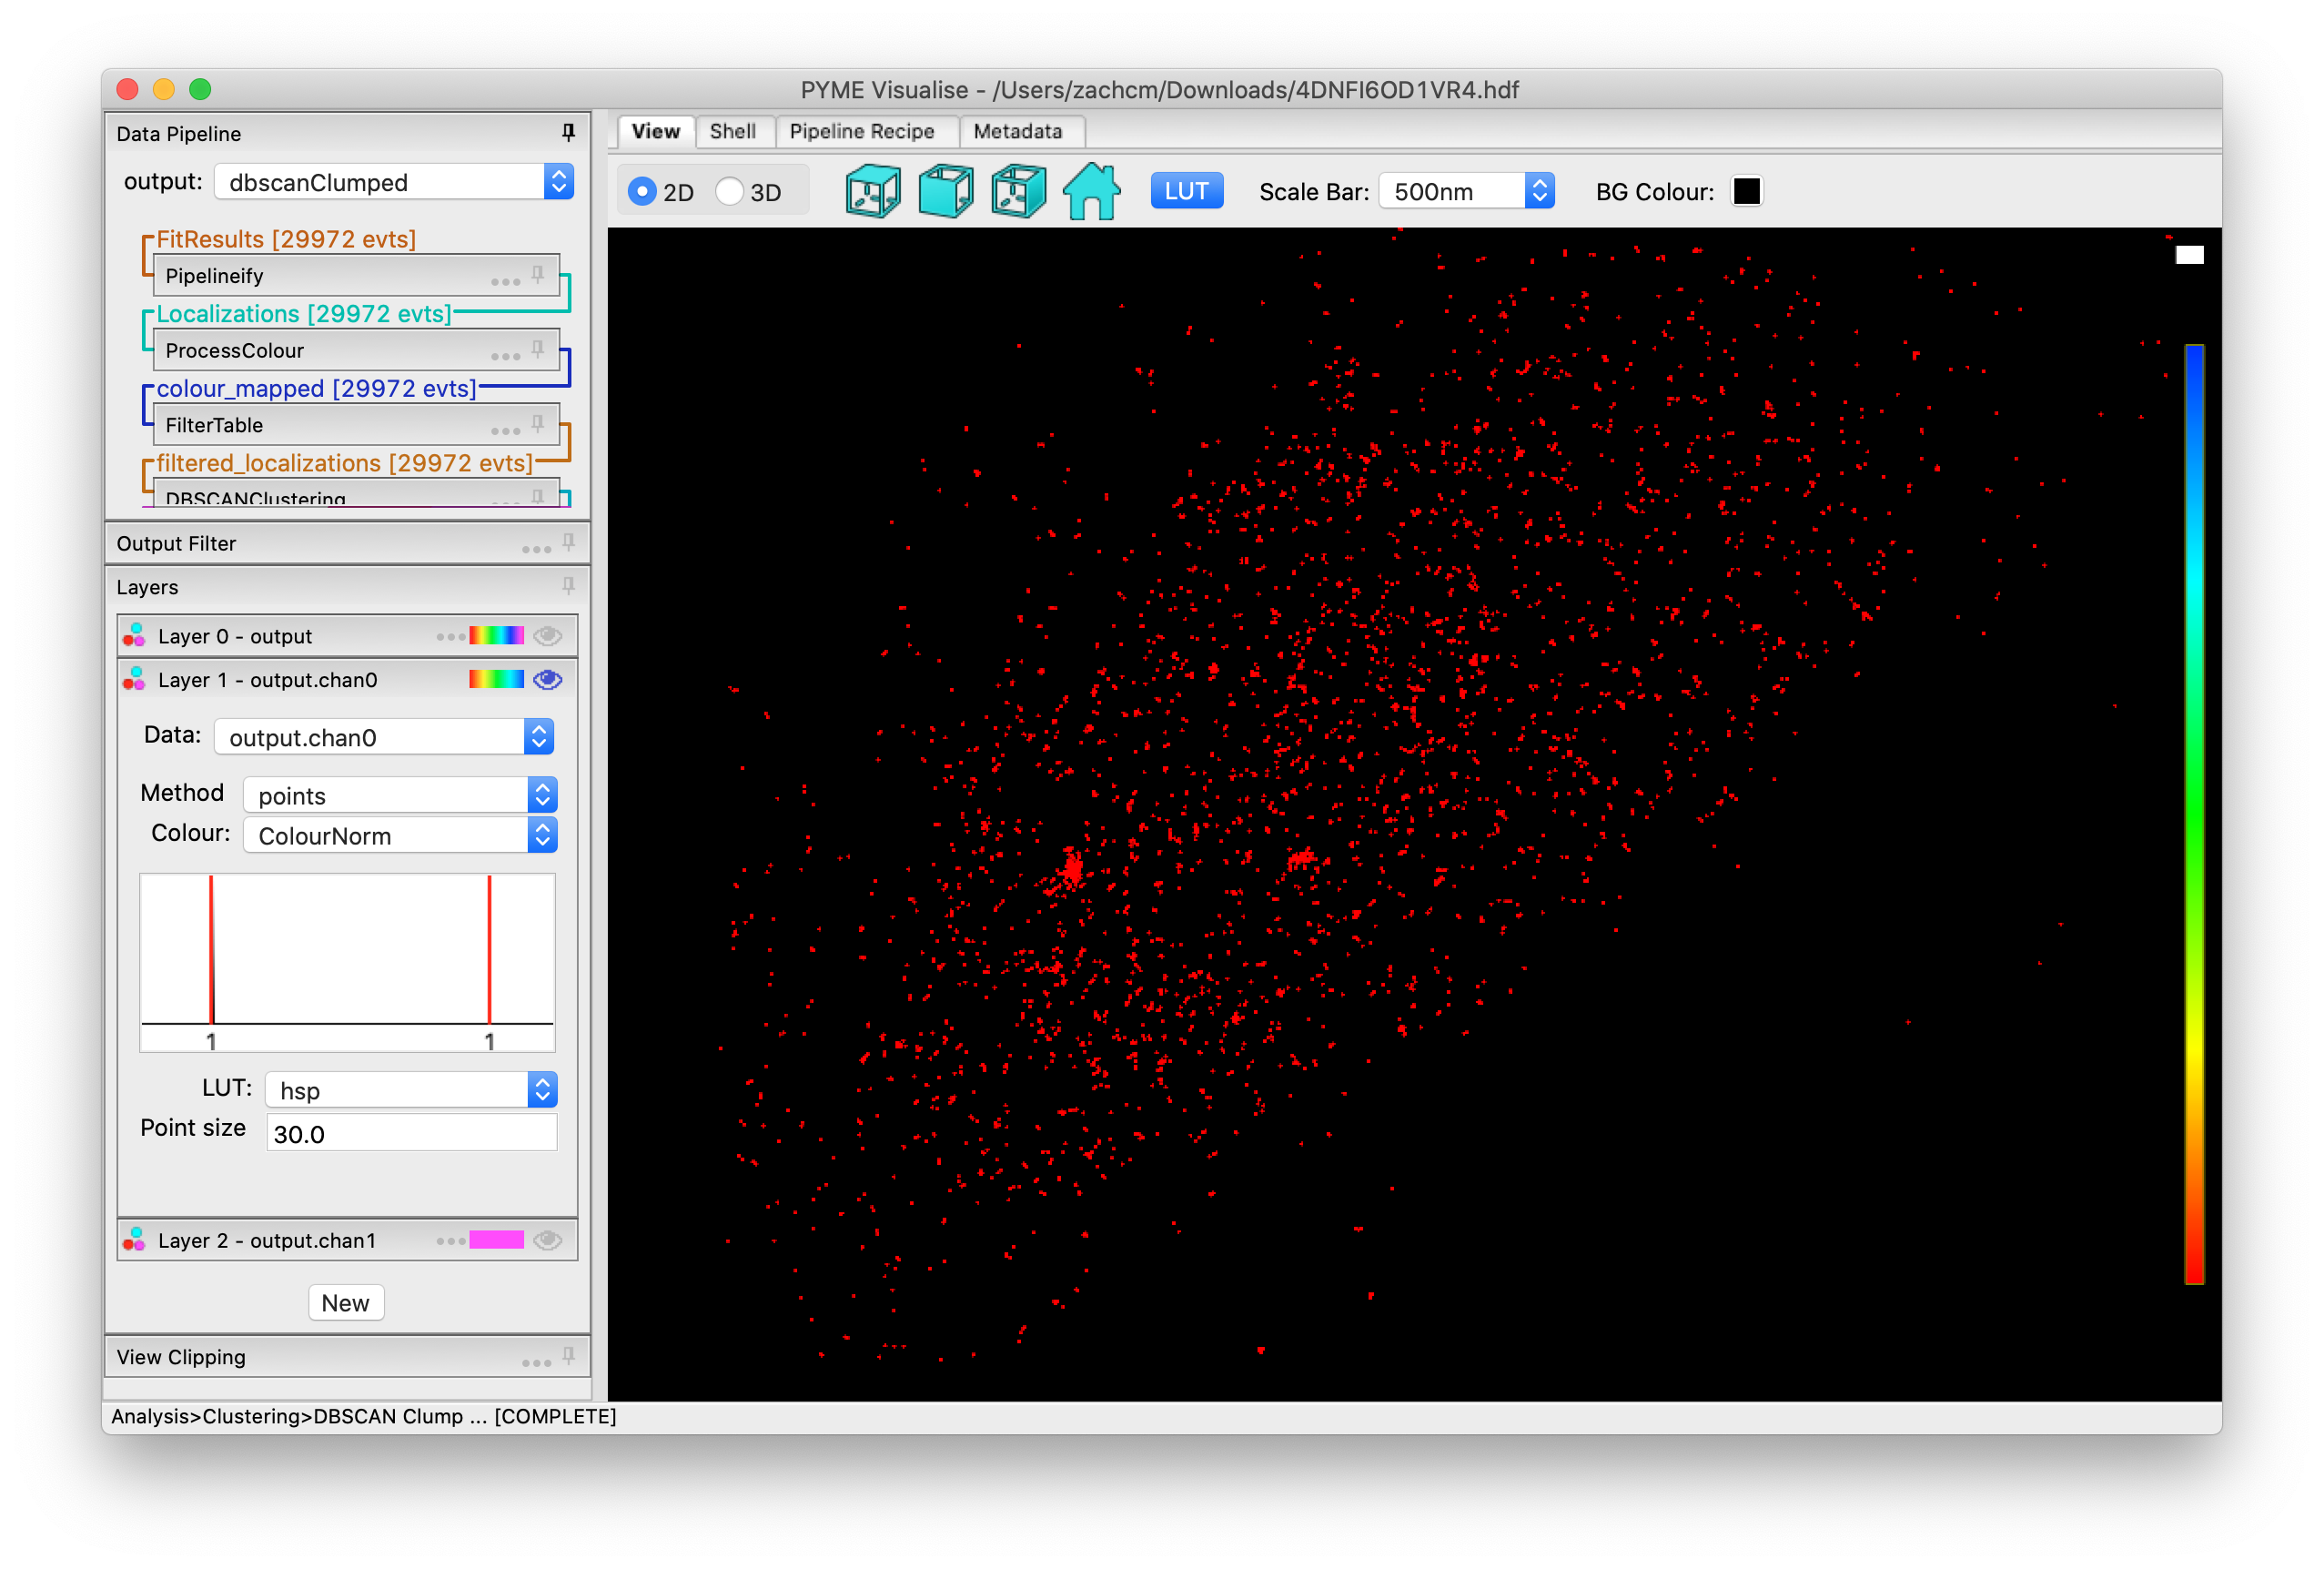Show Layer 0 output with eye icon
Viewport: 2324px width, 1569px height.
click(547, 636)
